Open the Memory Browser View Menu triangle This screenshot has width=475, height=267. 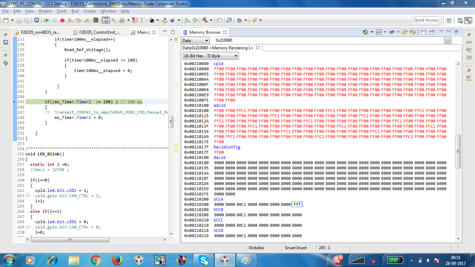[x=442, y=31]
